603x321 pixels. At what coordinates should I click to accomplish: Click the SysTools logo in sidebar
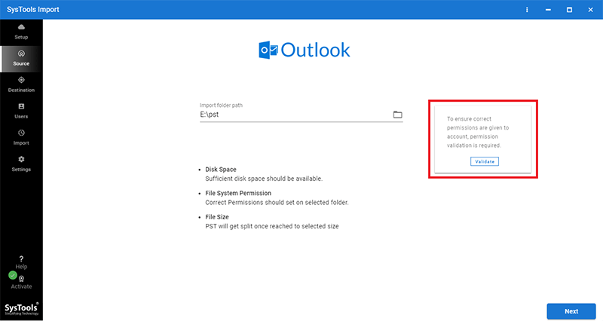pyautogui.click(x=21, y=309)
